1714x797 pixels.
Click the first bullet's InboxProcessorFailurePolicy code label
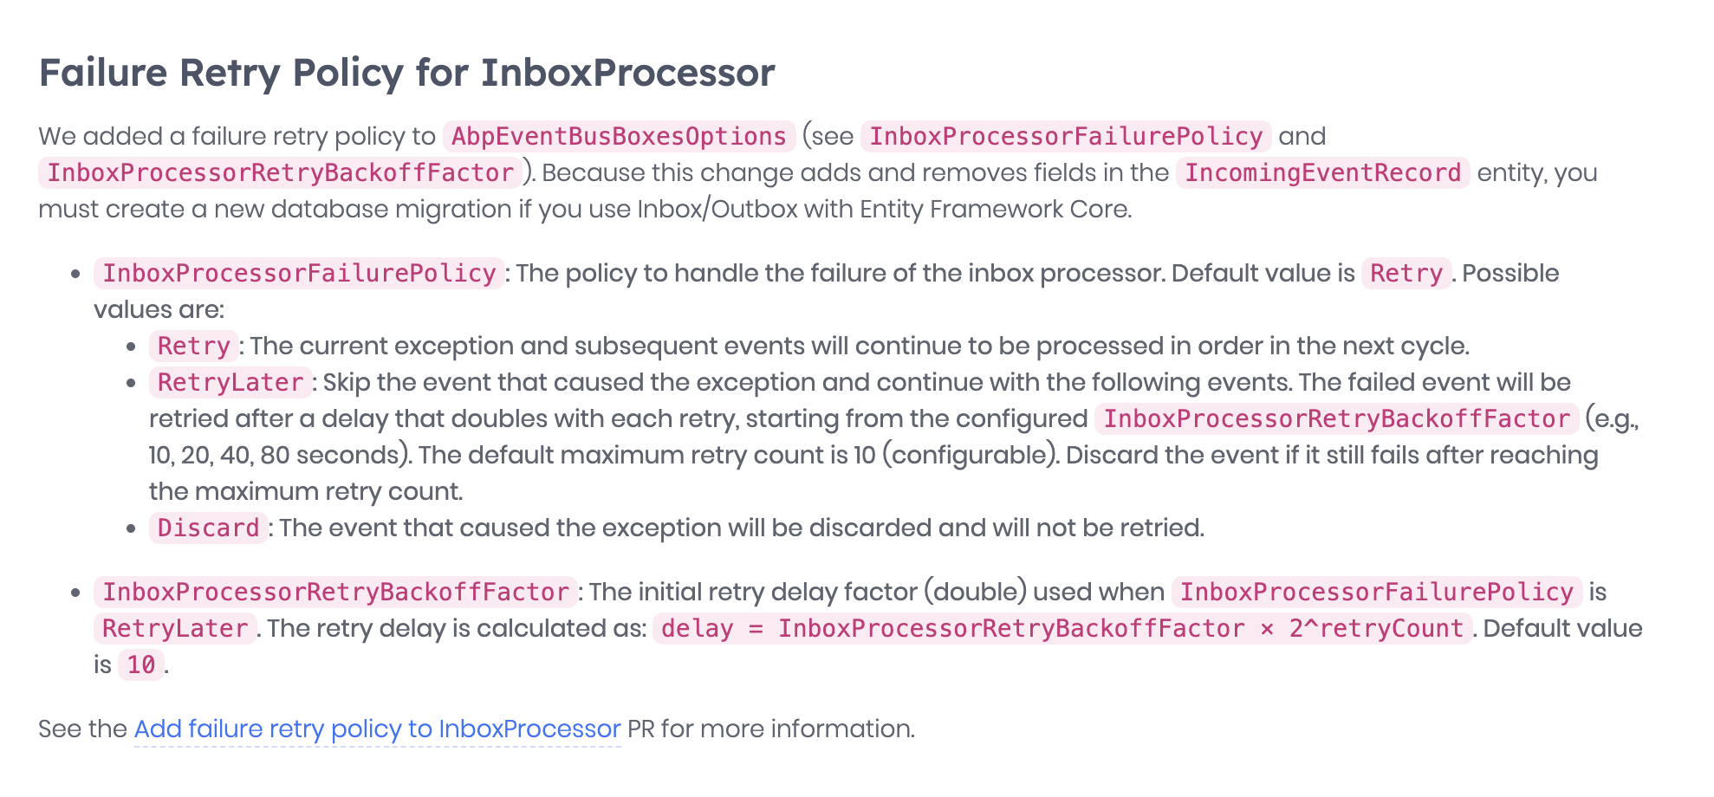(299, 274)
